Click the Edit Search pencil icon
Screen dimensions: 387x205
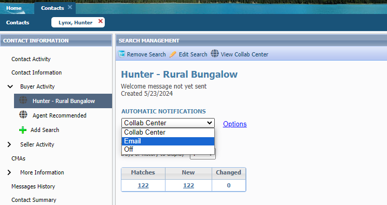coord(173,54)
